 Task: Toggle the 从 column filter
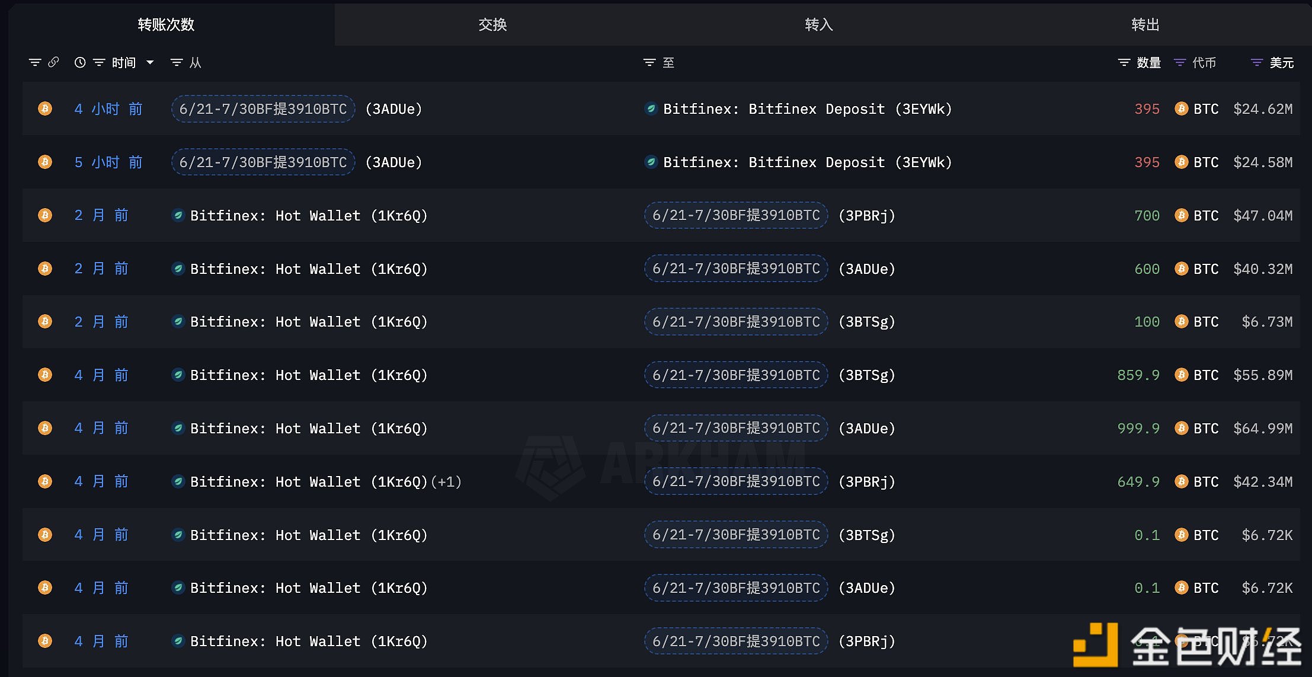(176, 62)
